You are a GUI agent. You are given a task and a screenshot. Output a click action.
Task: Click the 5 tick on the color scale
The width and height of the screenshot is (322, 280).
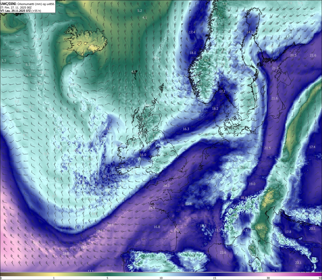tap(107, 278)
